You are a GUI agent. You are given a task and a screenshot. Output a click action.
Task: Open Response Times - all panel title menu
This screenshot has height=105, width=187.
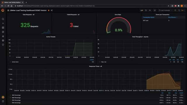96,66
